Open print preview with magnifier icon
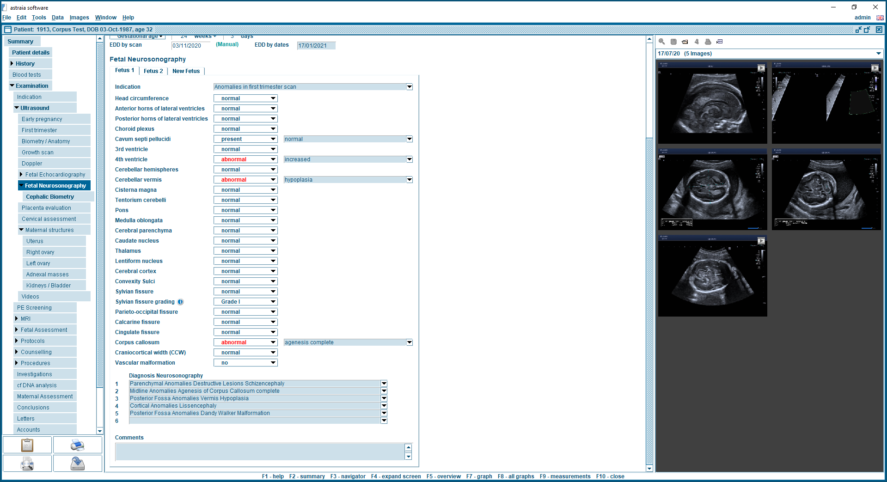The width and height of the screenshot is (887, 482). coord(27,464)
